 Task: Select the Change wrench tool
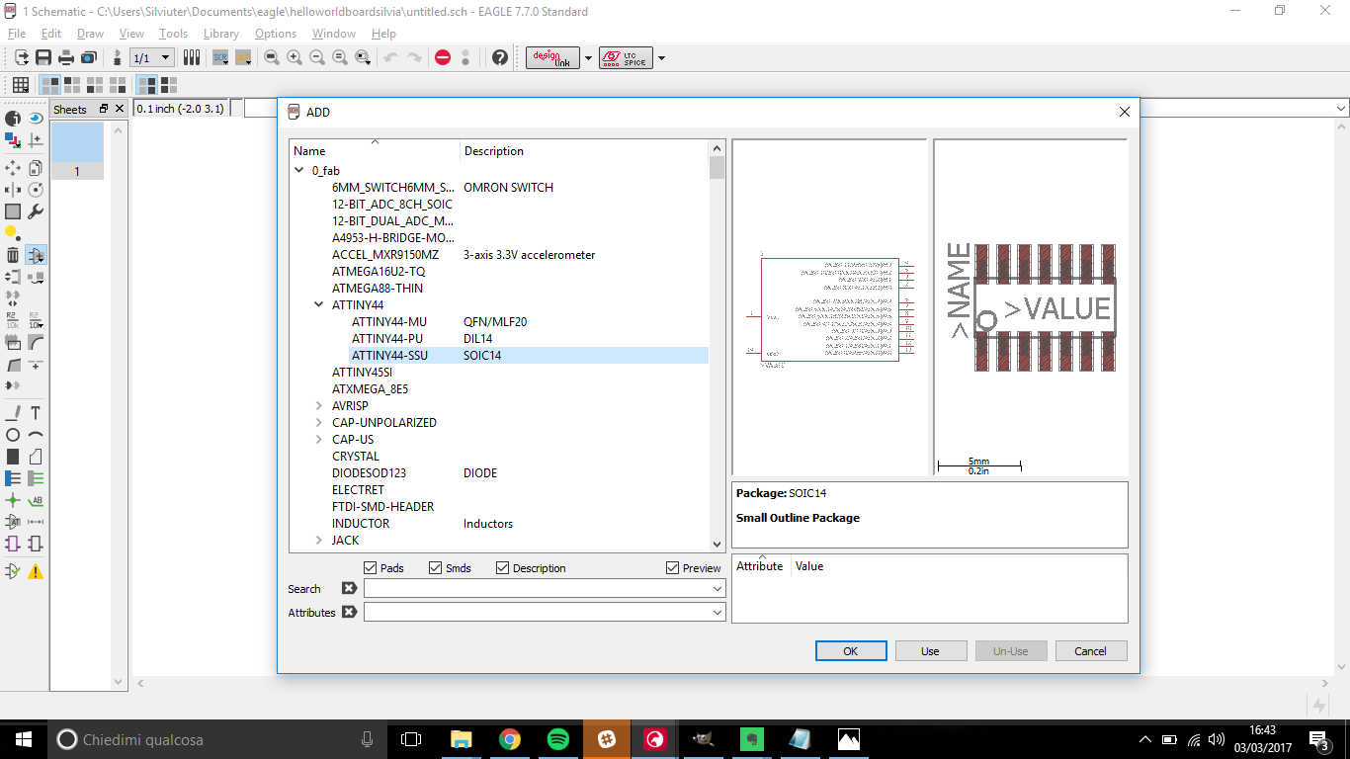pyautogui.click(x=36, y=211)
